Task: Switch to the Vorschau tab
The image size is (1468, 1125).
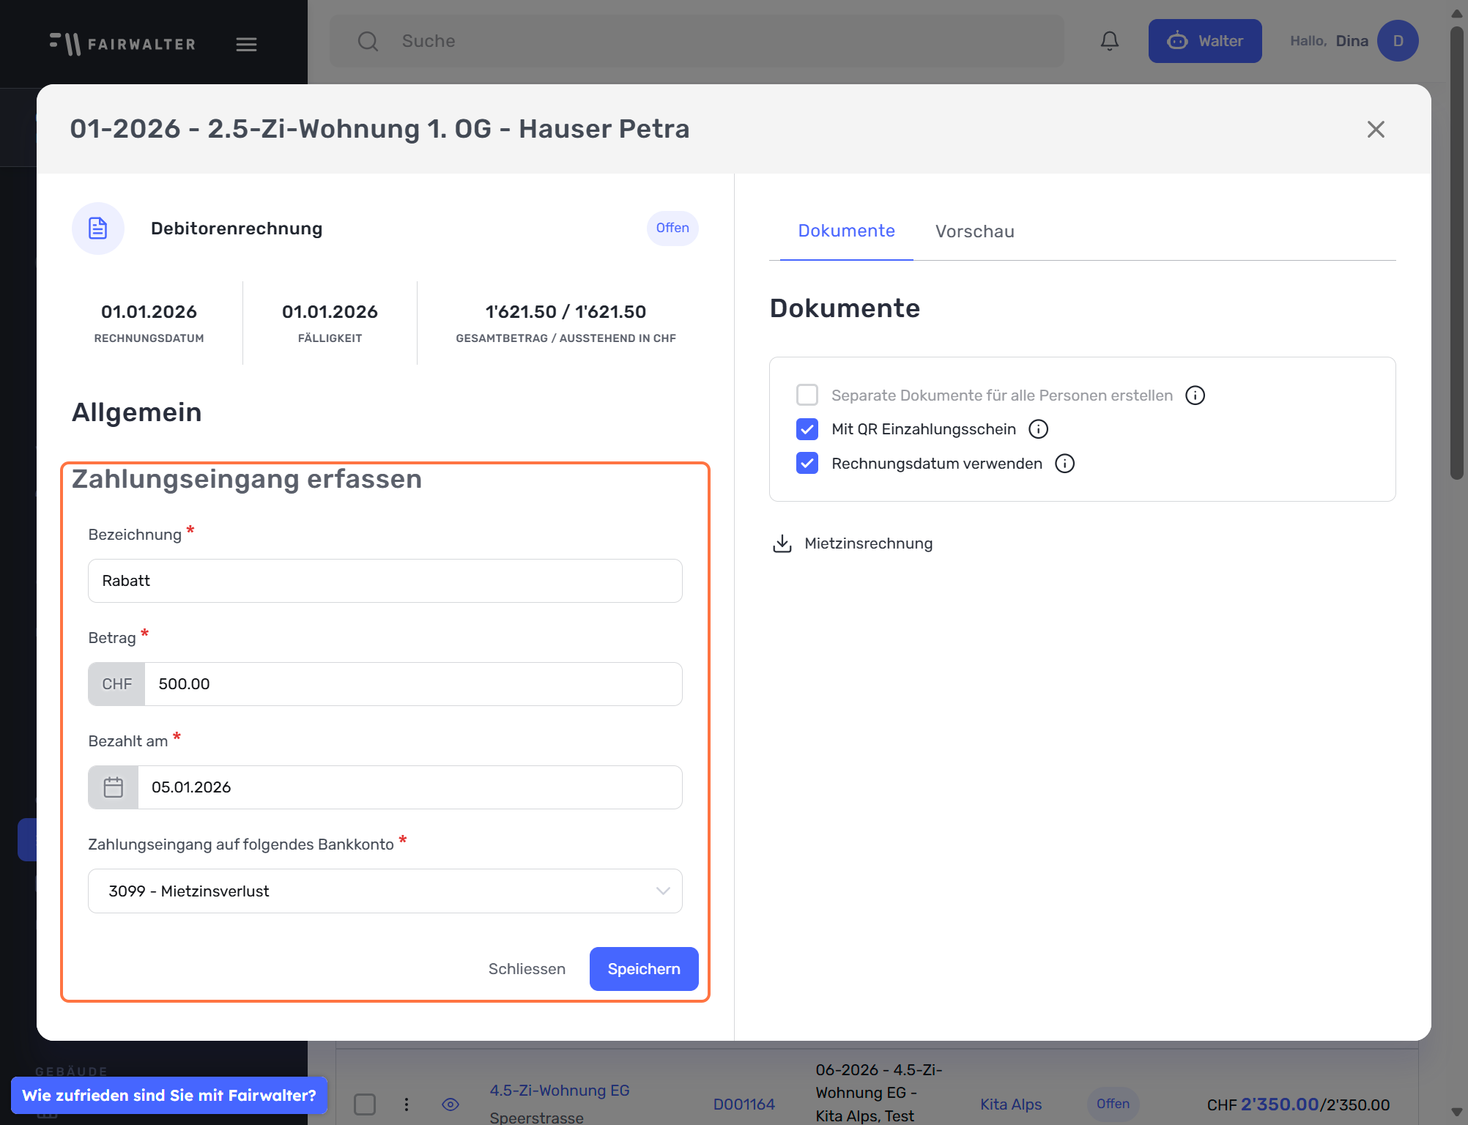Action: pyautogui.click(x=974, y=231)
